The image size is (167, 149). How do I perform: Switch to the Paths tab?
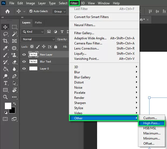click(x=38, y=23)
